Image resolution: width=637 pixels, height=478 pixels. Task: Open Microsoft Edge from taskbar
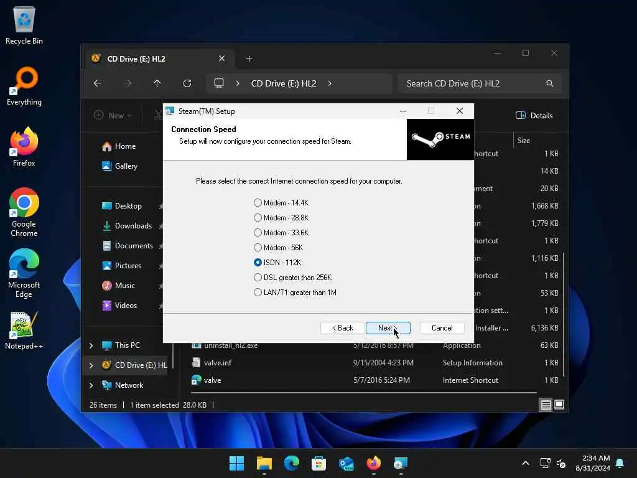(291, 463)
